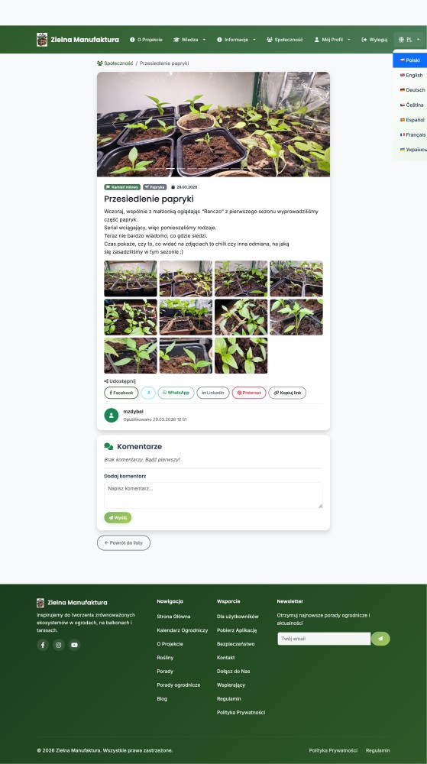Viewport: 427px width, 764px height.
Task: Click the Powrót do listy button
Action: [x=124, y=542]
